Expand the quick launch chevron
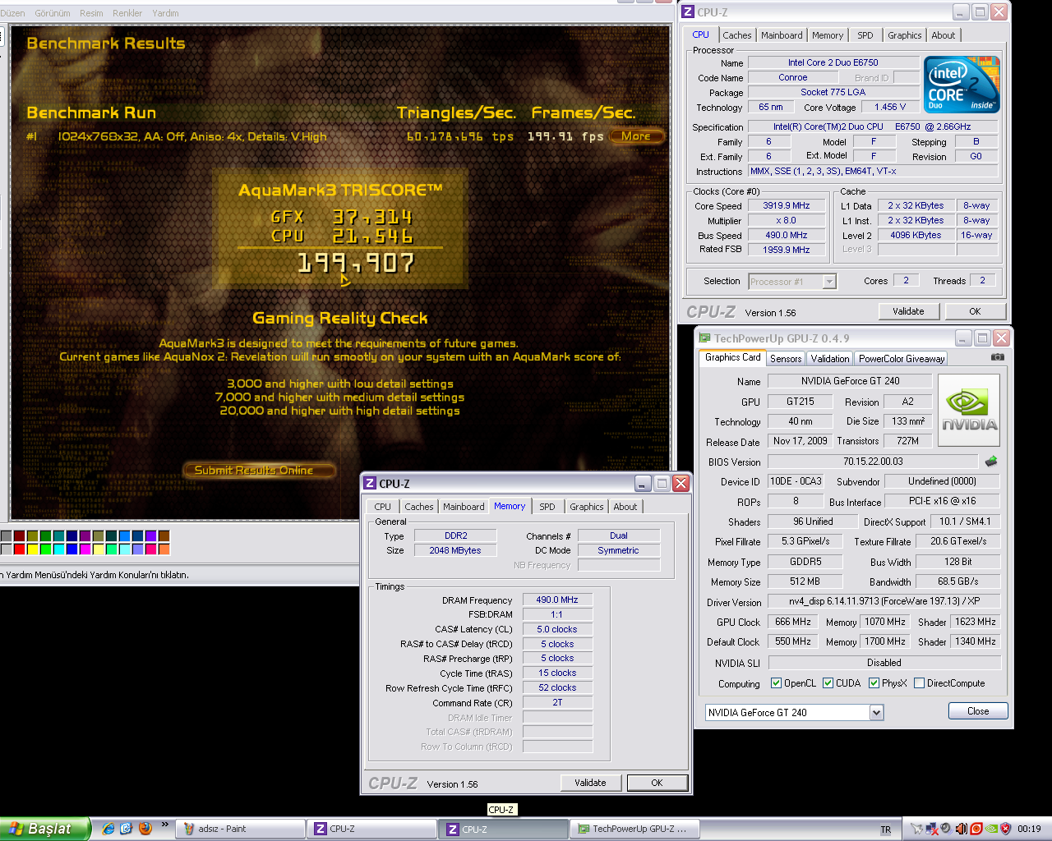Viewport: 1052px width, 841px height. [165, 825]
